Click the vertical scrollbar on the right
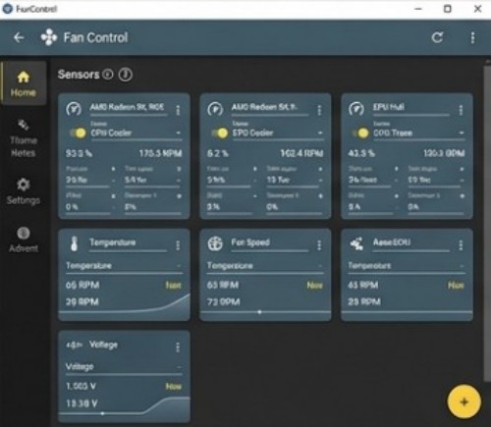The height and width of the screenshot is (427, 491). point(487,223)
